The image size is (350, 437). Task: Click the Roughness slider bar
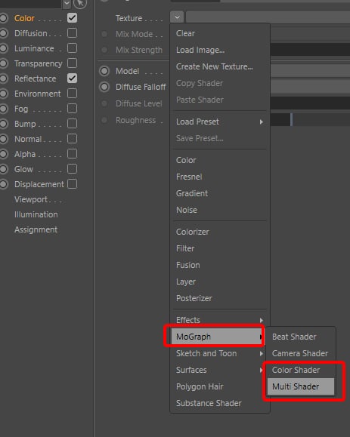coord(310,120)
